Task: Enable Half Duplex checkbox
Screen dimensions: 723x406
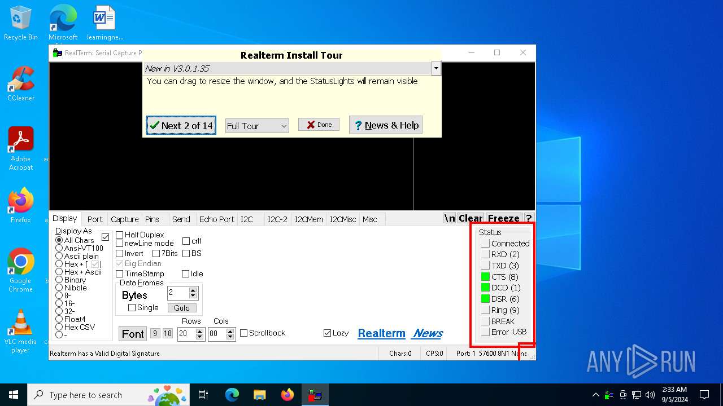Action: [120, 235]
